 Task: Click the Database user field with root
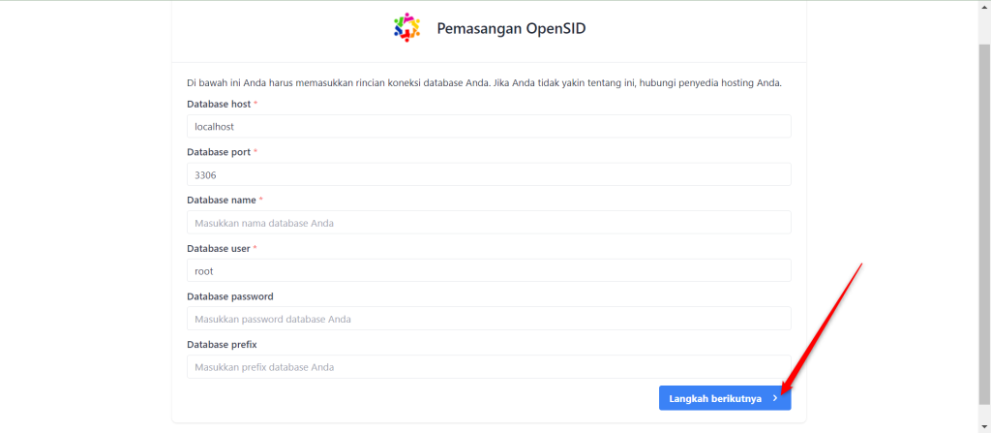point(489,270)
